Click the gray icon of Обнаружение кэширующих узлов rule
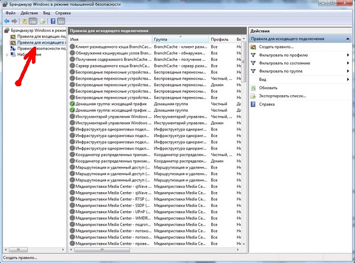This screenshot has height=263, width=355. coord(72,53)
